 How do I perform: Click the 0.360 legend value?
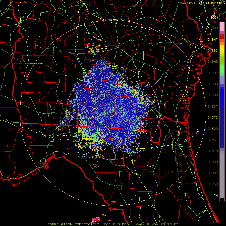click(x=213, y=162)
